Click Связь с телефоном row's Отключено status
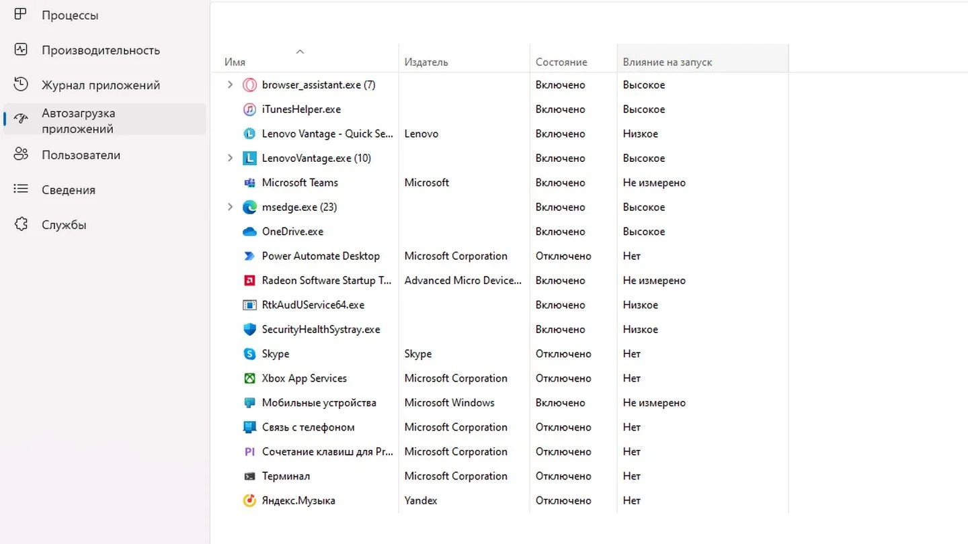 coord(563,427)
